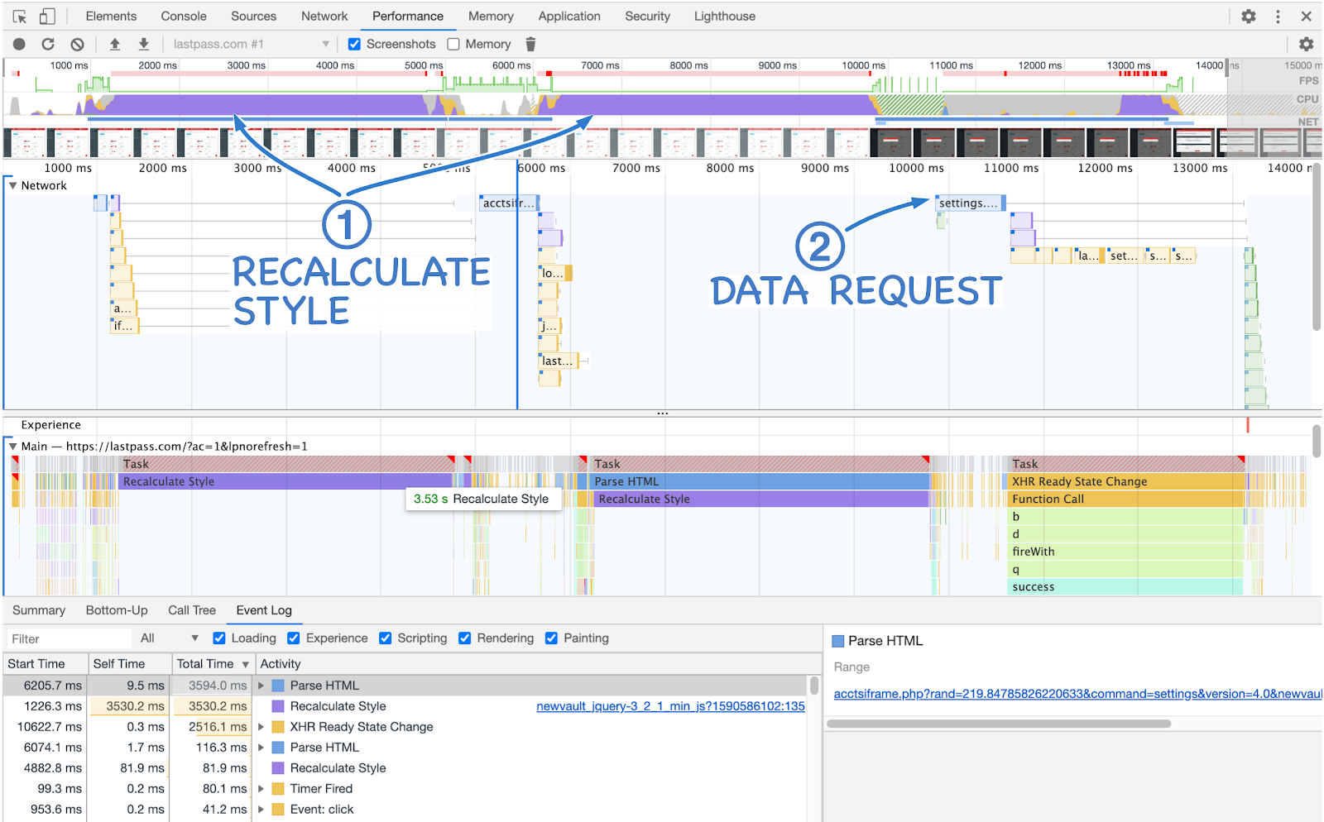Expand the Event: click row
Image resolution: width=1324 pixels, height=822 pixels.
pyautogui.click(x=261, y=810)
